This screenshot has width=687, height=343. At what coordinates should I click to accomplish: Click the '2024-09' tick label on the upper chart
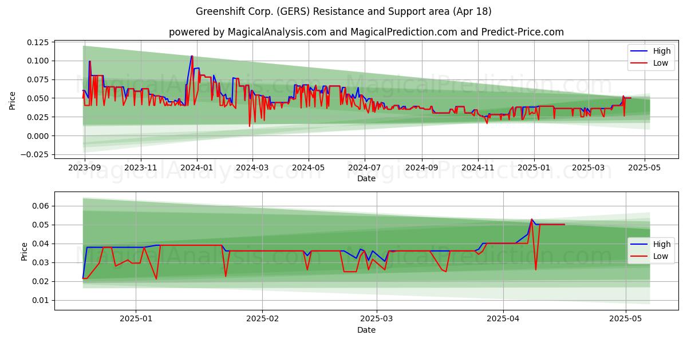422,168
